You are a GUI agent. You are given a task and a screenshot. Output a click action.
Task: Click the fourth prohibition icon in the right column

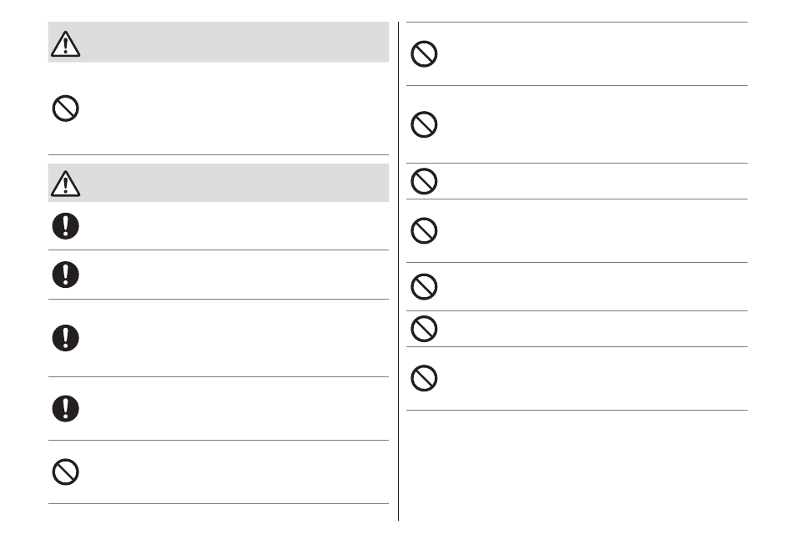(x=424, y=231)
